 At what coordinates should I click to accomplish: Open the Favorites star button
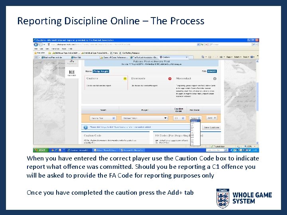[40, 53]
